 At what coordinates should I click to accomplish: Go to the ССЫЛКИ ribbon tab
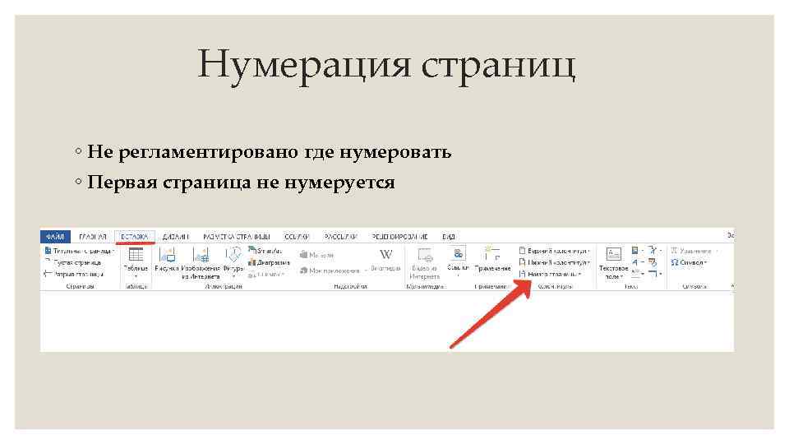(x=297, y=236)
